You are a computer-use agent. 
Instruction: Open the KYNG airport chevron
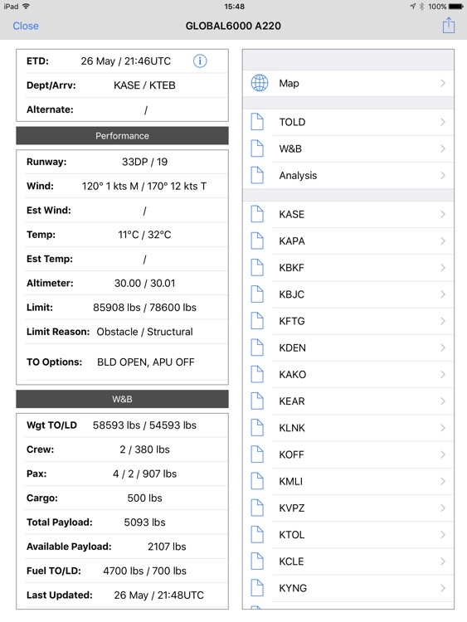click(443, 588)
